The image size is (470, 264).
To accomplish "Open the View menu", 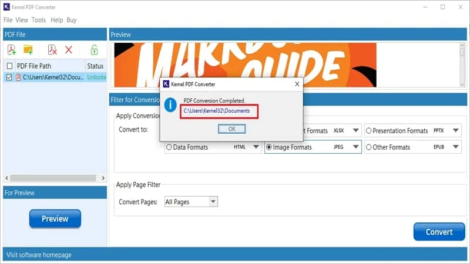I will click(x=22, y=20).
